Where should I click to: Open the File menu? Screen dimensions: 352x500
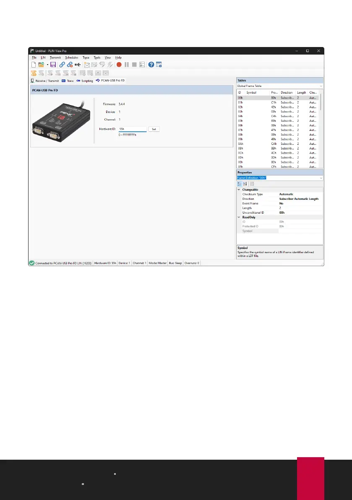34,58
